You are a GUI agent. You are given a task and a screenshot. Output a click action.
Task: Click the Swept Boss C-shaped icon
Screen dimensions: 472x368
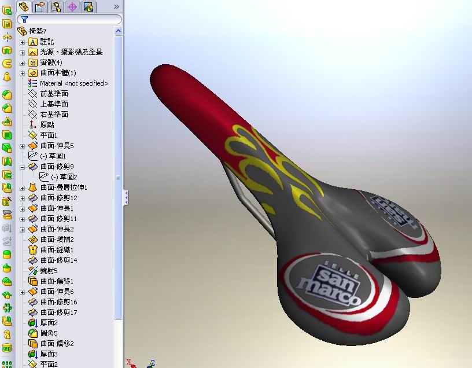7,64
